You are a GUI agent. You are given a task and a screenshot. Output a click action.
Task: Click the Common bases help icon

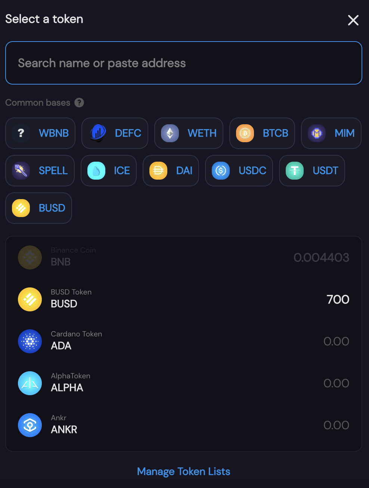pyautogui.click(x=79, y=103)
